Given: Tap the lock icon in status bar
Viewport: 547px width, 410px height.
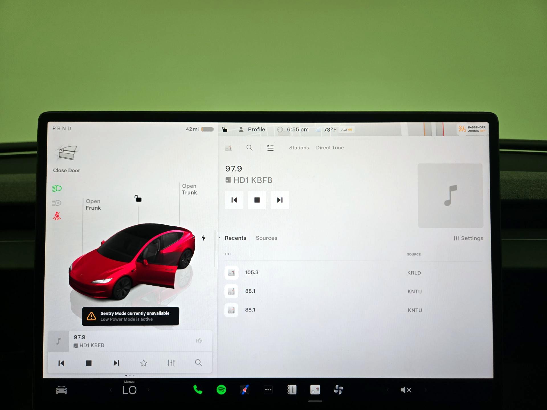Looking at the screenshot, I should (x=225, y=129).
